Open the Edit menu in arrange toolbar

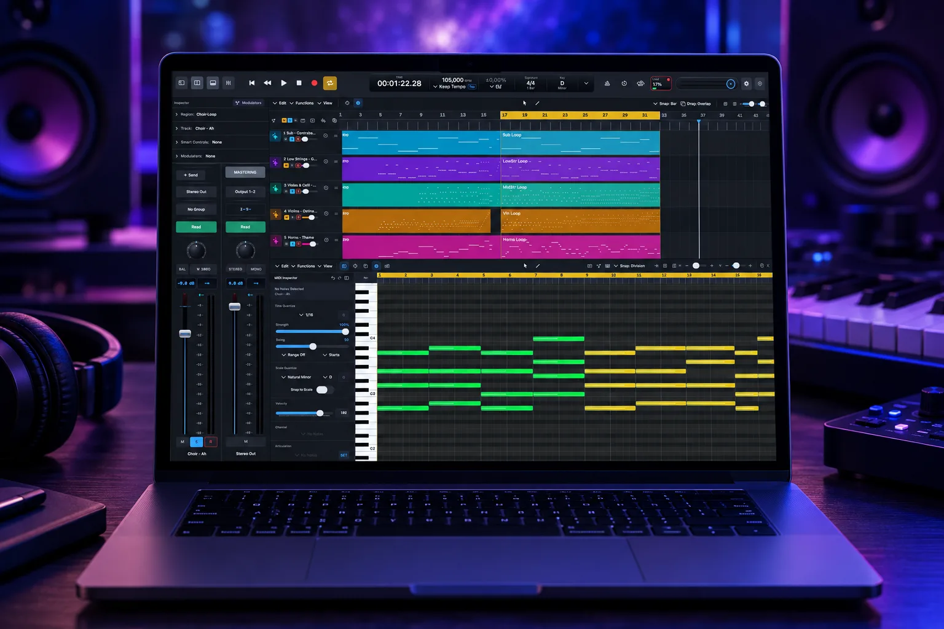point(280,103)
